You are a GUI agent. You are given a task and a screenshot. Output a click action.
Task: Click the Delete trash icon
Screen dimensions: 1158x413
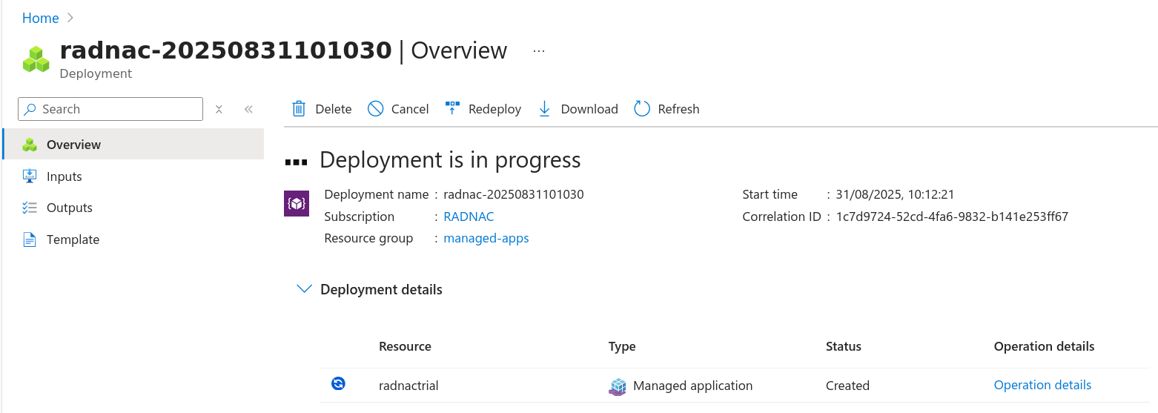(299, 109)
